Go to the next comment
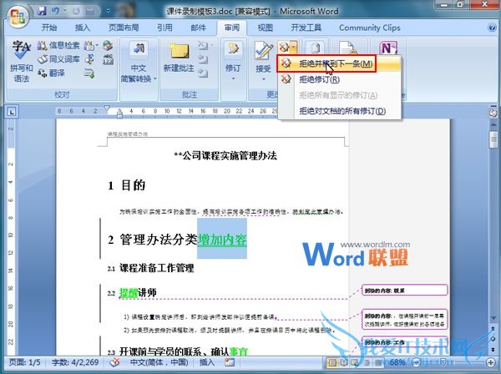The height and width of the screenshot is (374, 501). 203,73
